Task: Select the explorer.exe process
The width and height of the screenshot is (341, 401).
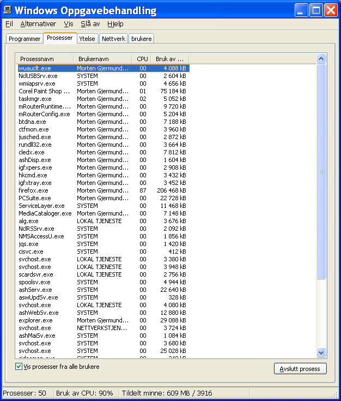Action: tap(103, 320)
